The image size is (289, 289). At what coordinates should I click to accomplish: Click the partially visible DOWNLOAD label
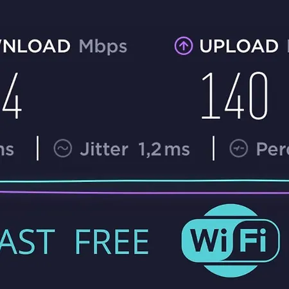point(35,46)
